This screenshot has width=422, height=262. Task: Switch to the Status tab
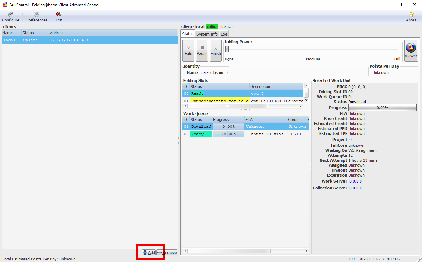[x=188, y=34]
